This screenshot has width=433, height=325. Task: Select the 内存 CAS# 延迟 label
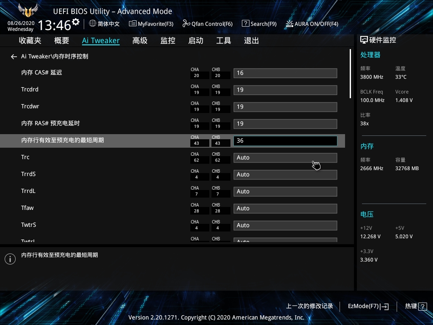[x=41, y=72]
